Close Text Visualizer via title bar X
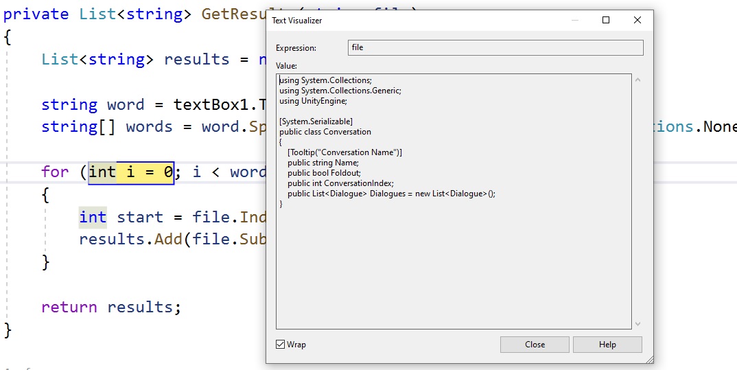This screenshot has height=370, width=737. tap(637, 20)
